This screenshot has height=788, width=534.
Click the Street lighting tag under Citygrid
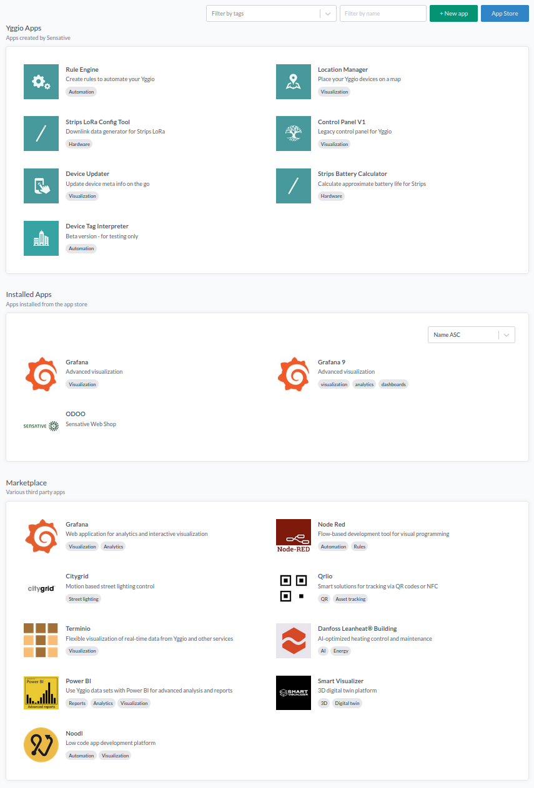point(84,599)
